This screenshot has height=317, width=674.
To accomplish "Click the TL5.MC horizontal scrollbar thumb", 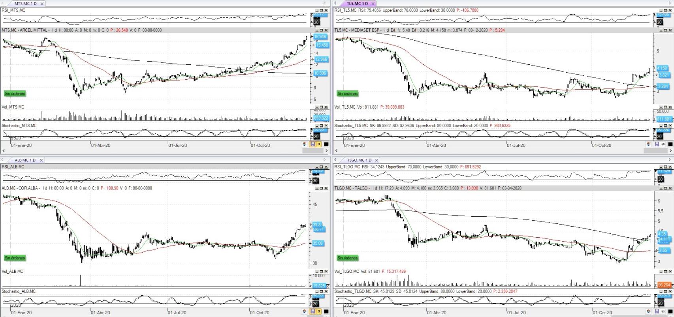I will click(656, 151).
